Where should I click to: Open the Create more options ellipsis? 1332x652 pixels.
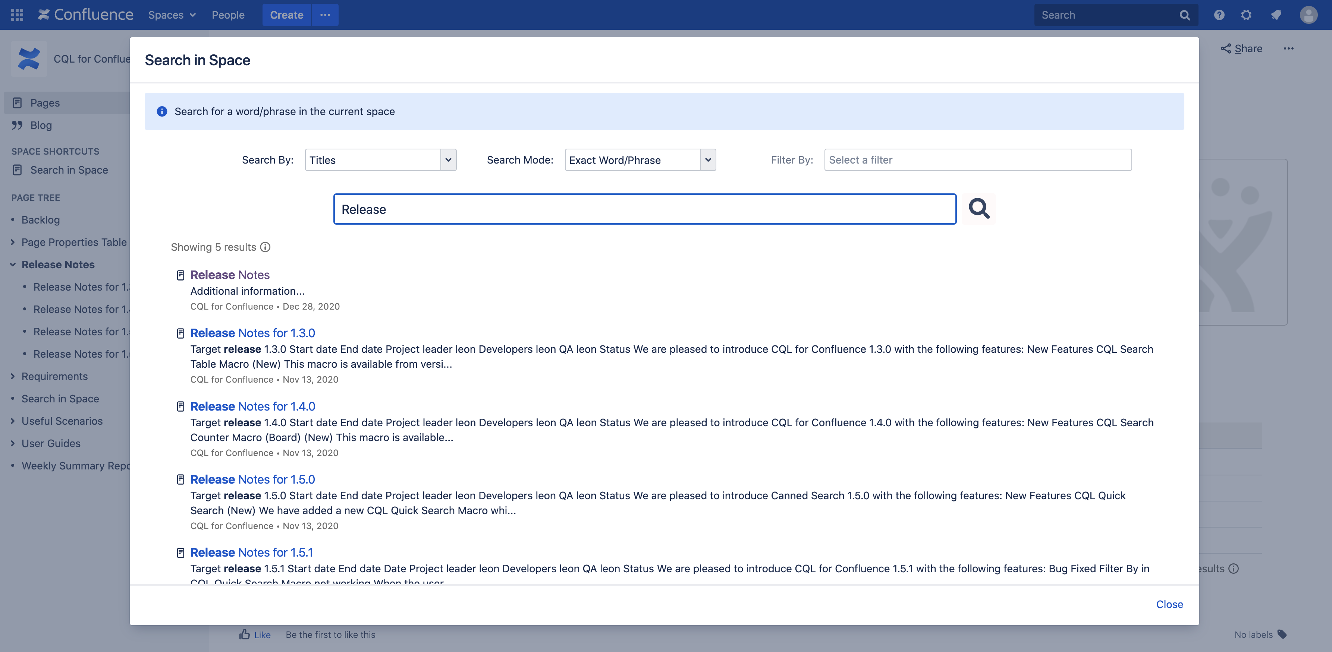(x=325, y=15)
